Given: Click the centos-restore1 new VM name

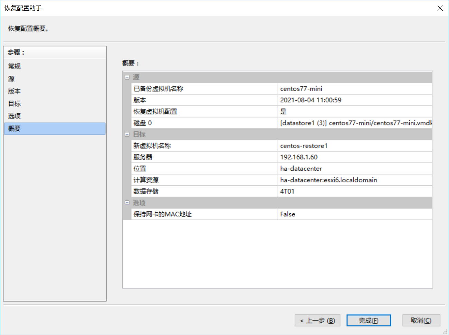Looking at the screenshot, I should [304, 146].
